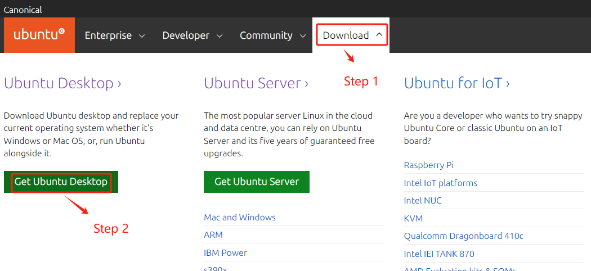Open the KVM link
This screenshot has width=591, height=271.
414,218
